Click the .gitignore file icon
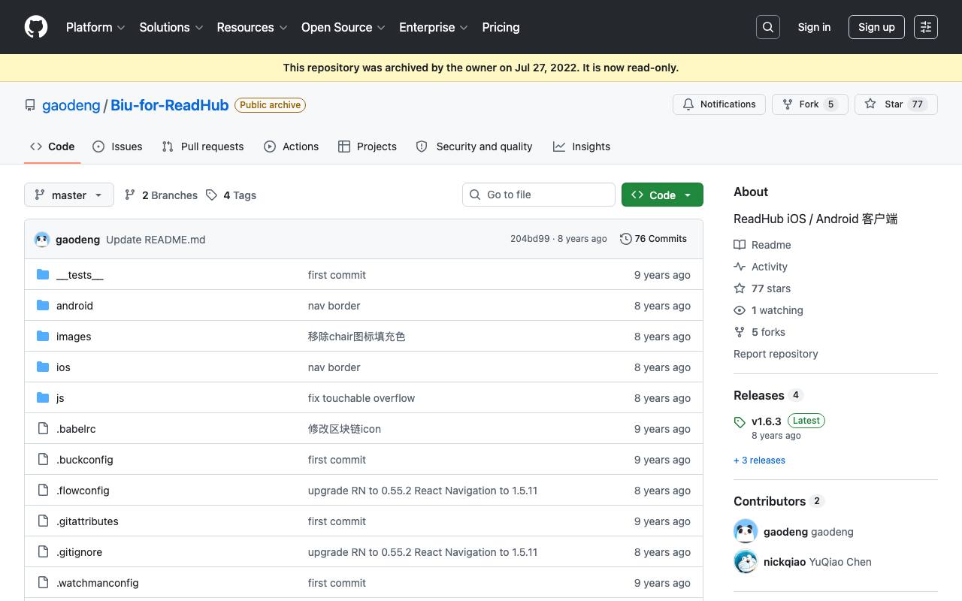Viewport: 962px width, 601px height. coord(43,552)
